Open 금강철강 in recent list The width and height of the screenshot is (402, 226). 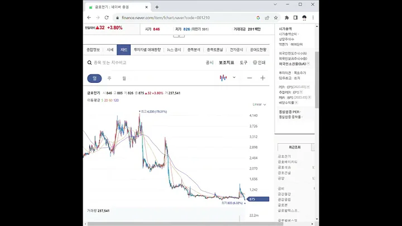[284, 194]
